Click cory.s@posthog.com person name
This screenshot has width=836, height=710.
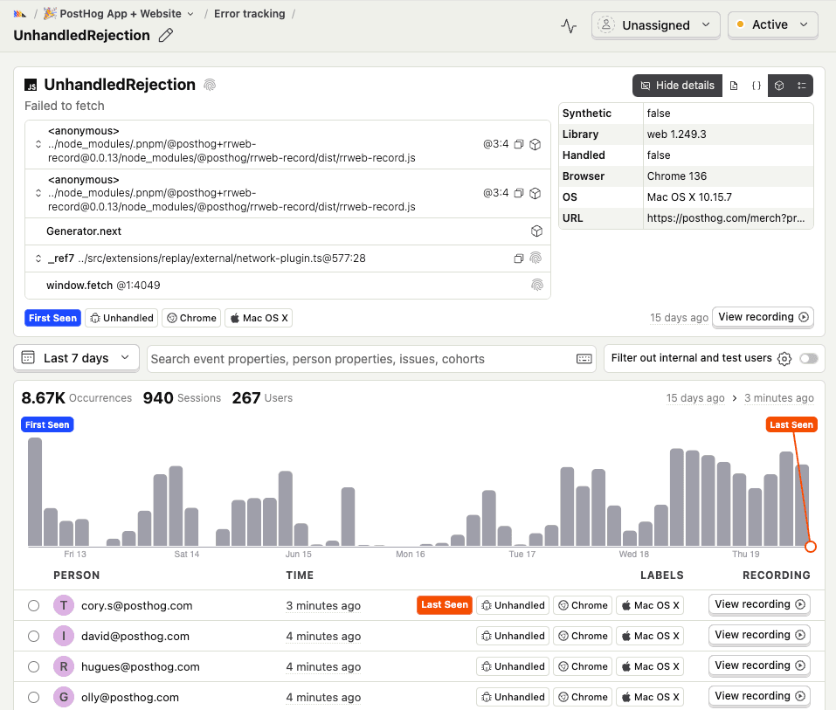pos(136,606)
